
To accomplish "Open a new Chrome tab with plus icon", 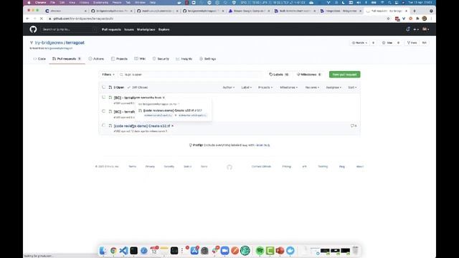I will point(415,11).
